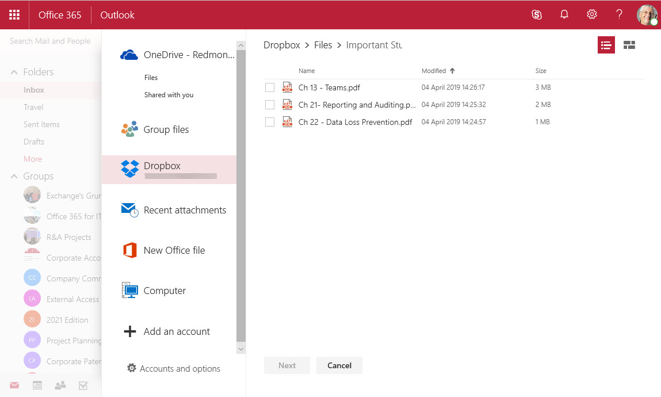Open Files under OneDrive

(x=151, y=78)
